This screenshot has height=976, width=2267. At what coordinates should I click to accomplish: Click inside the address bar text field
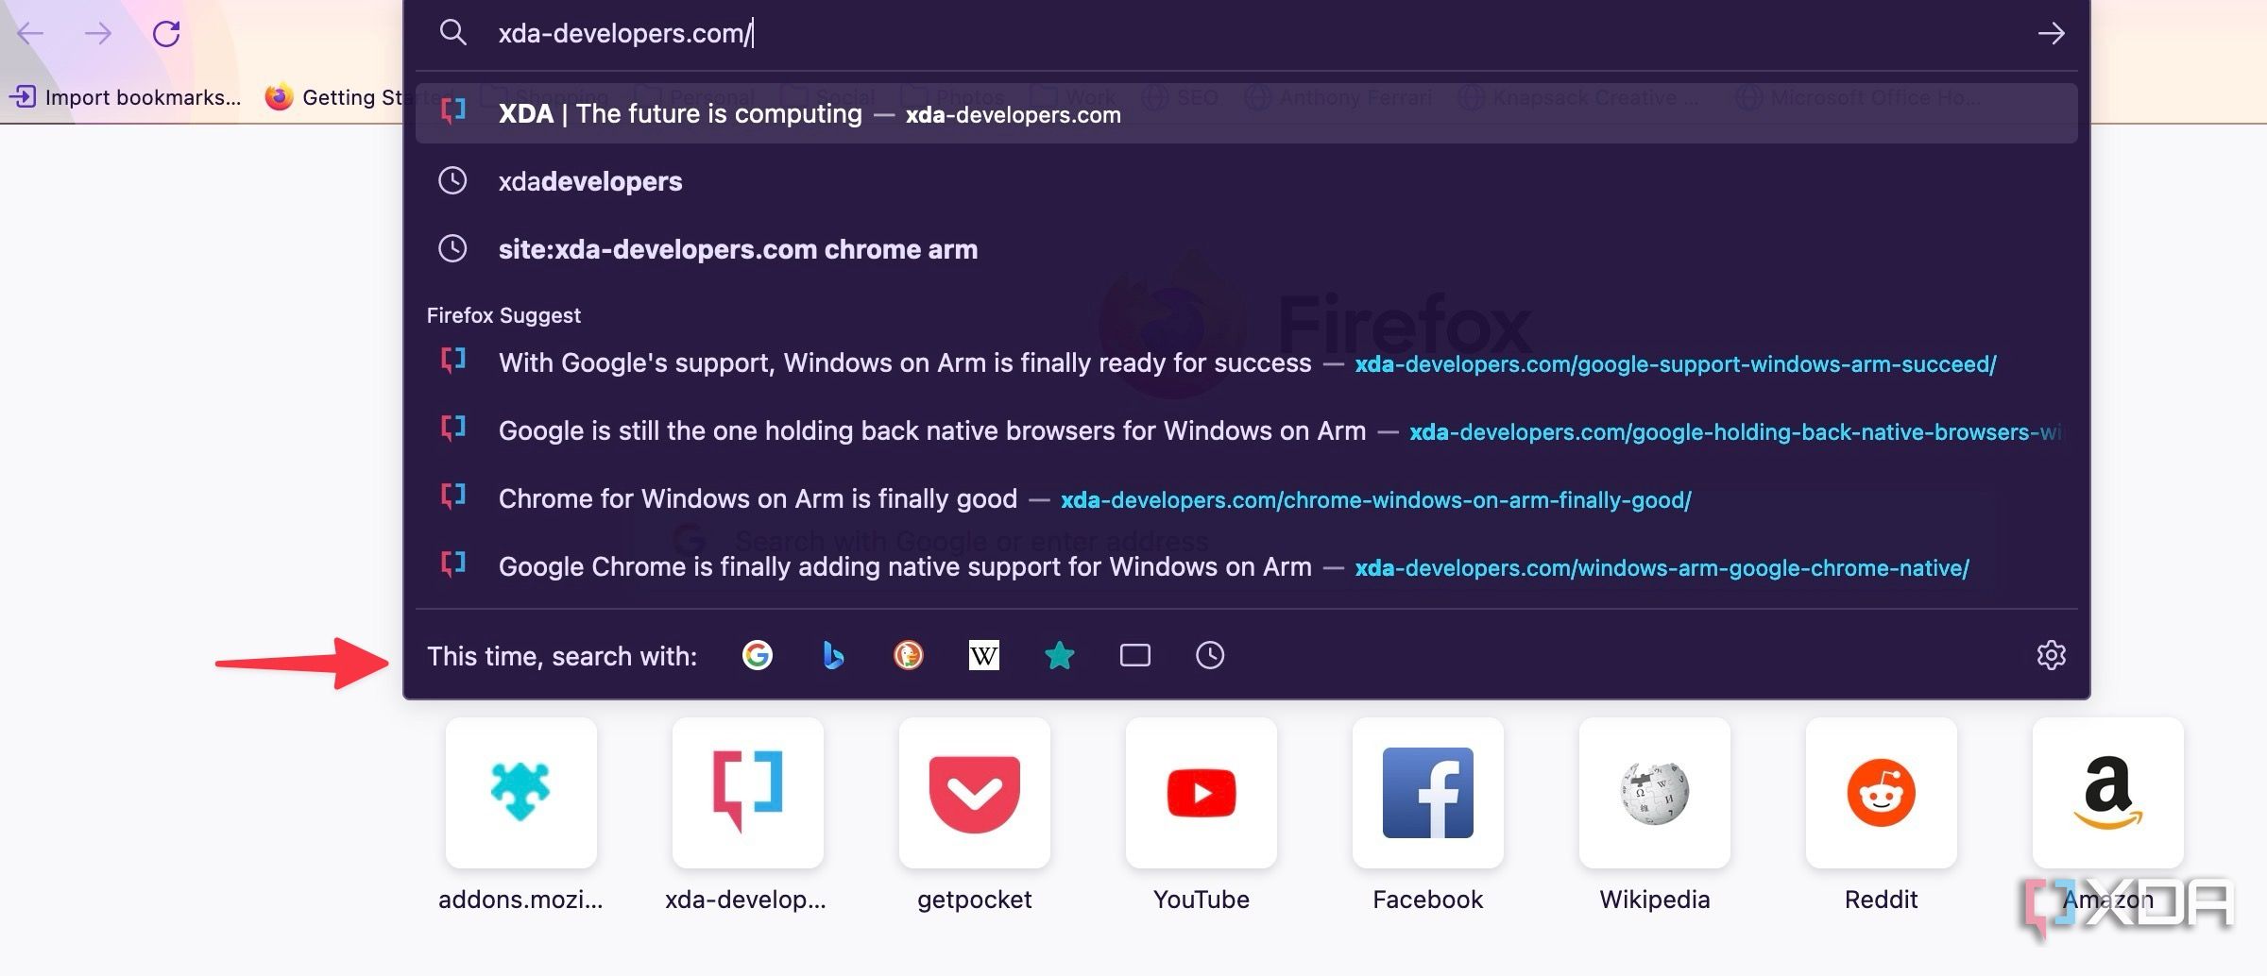(1228, 34)
